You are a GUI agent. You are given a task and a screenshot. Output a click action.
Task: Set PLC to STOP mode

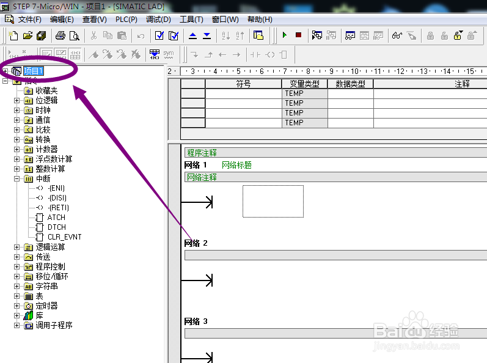click(x=298, y=35)
